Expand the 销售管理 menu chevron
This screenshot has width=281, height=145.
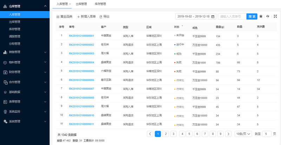point(45,52)
